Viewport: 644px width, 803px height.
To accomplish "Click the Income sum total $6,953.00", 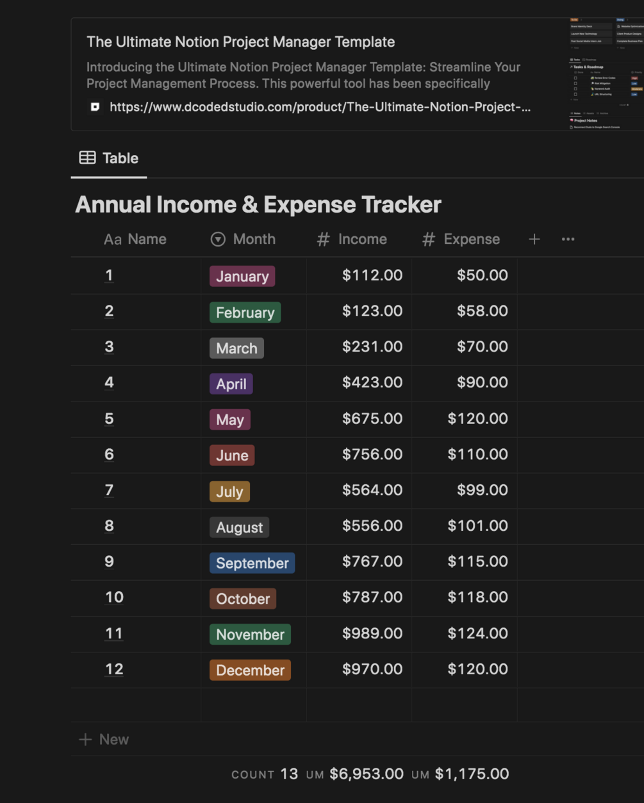I will pos(366,774).
